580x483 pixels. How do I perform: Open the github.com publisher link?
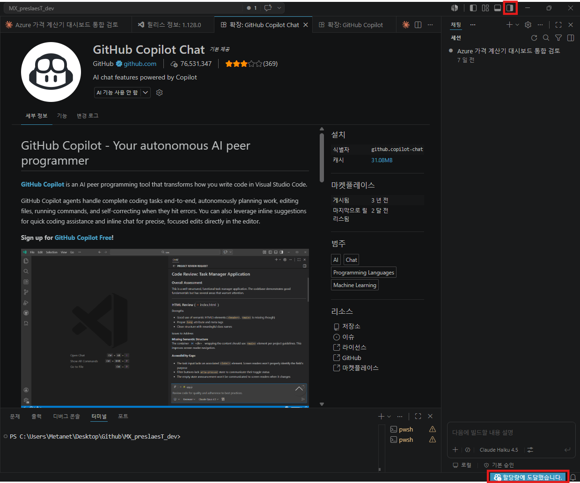tap(140, 64)
